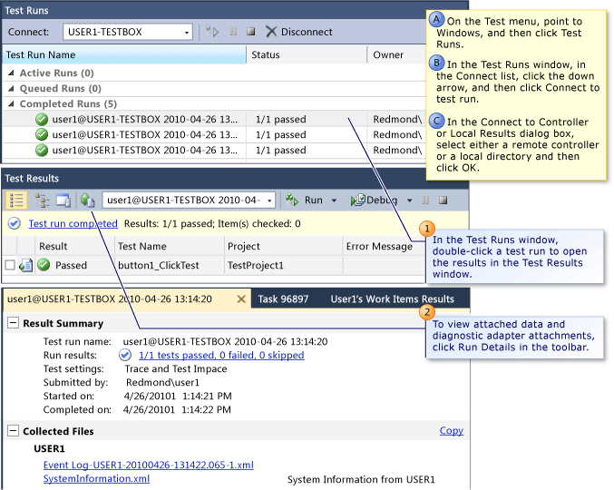The image size is (614, 490).
Task: Collapse the Queued Runs (0) group
Action: (12, 89)
